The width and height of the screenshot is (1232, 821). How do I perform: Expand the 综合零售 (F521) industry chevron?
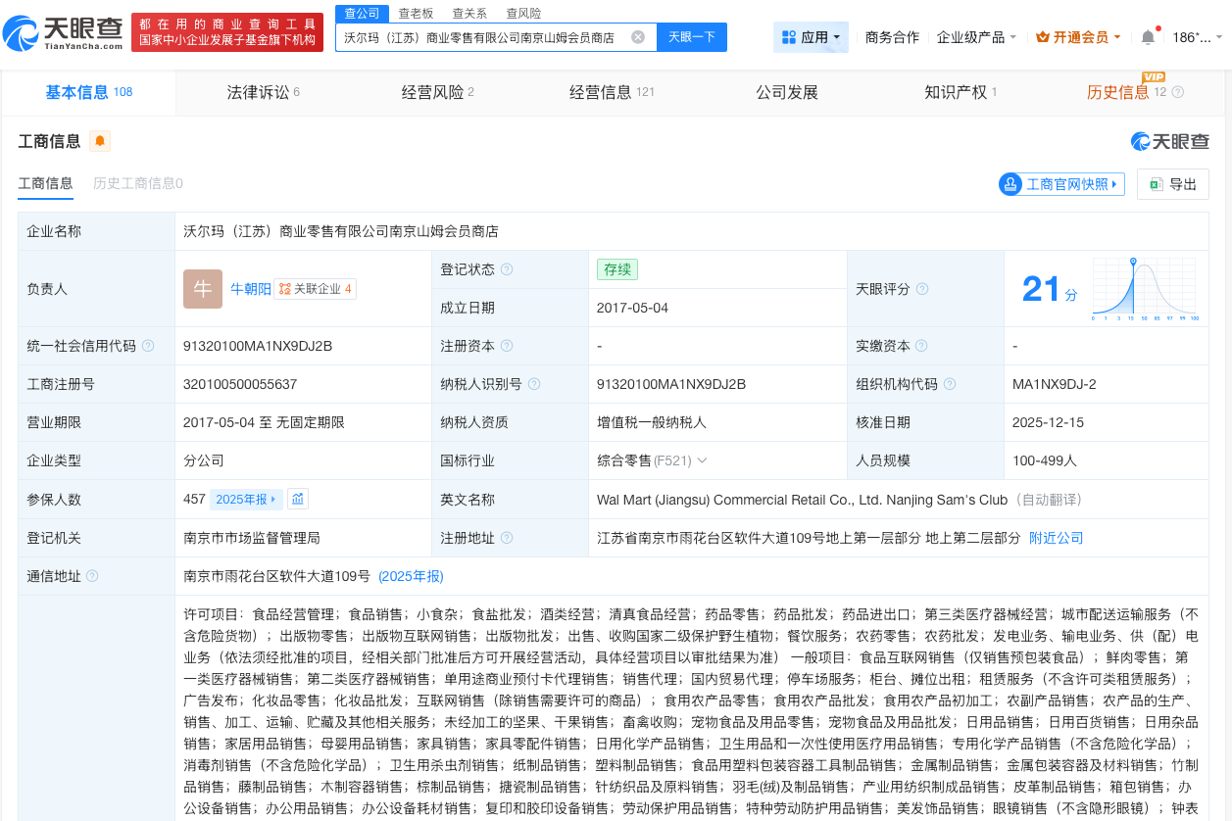(702, 460)
